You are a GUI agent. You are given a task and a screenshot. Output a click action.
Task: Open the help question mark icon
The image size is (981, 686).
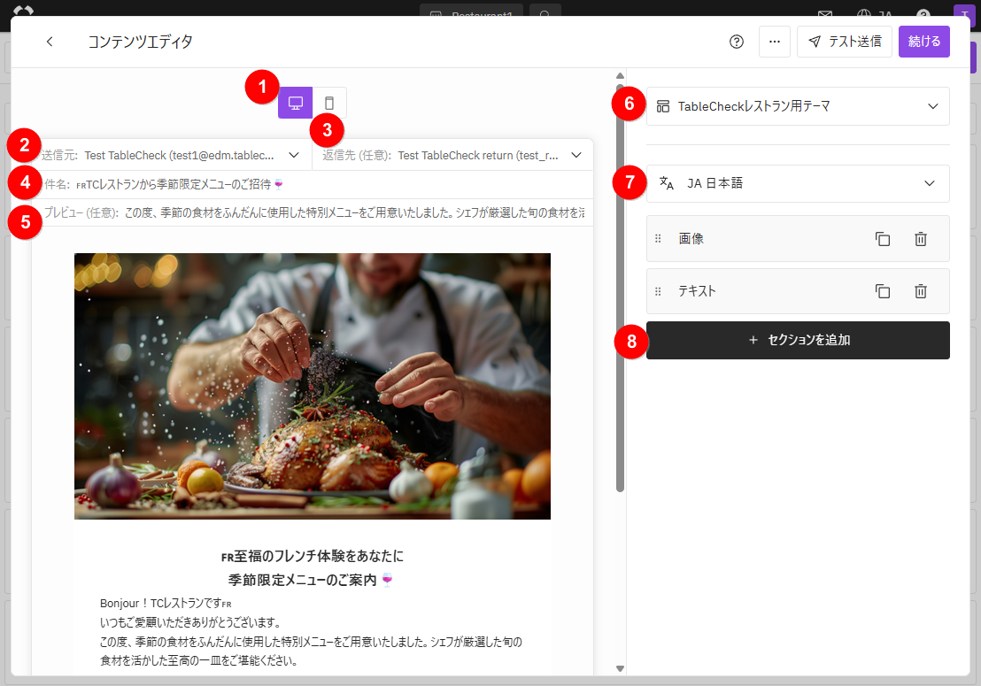737,42
